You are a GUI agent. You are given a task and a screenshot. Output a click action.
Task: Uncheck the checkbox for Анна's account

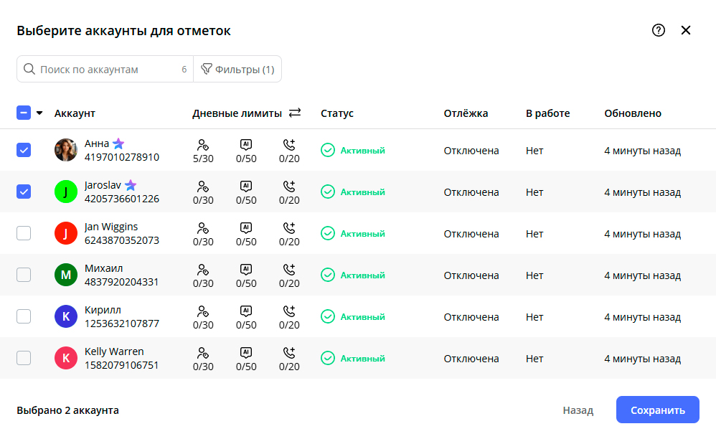pos(24,150)
